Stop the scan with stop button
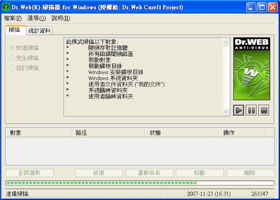280x200 pixels. (x=264, y=110)
